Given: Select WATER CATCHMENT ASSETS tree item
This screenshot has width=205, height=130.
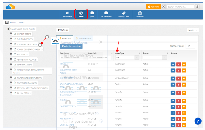Looking at the screenshot, I should 28,78.
